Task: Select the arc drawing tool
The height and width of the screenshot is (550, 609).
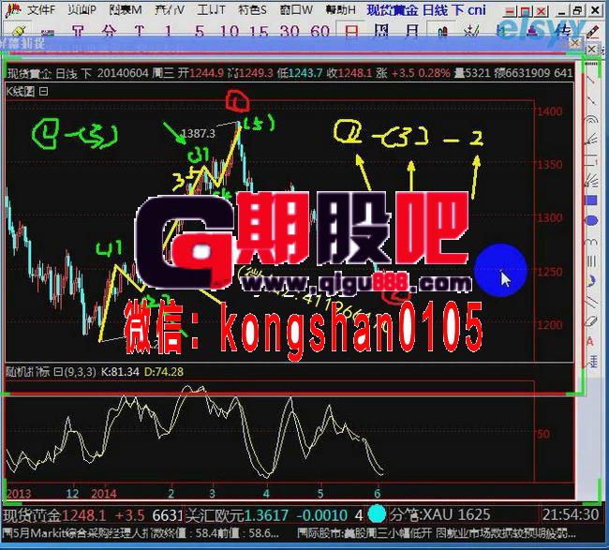Action: click(591, 120)
